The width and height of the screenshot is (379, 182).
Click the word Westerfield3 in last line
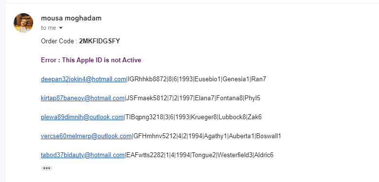pos(235,155)
